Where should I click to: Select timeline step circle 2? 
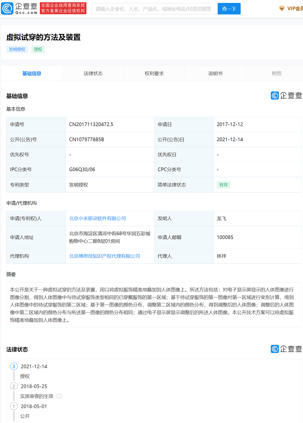[x=14, y=386]
